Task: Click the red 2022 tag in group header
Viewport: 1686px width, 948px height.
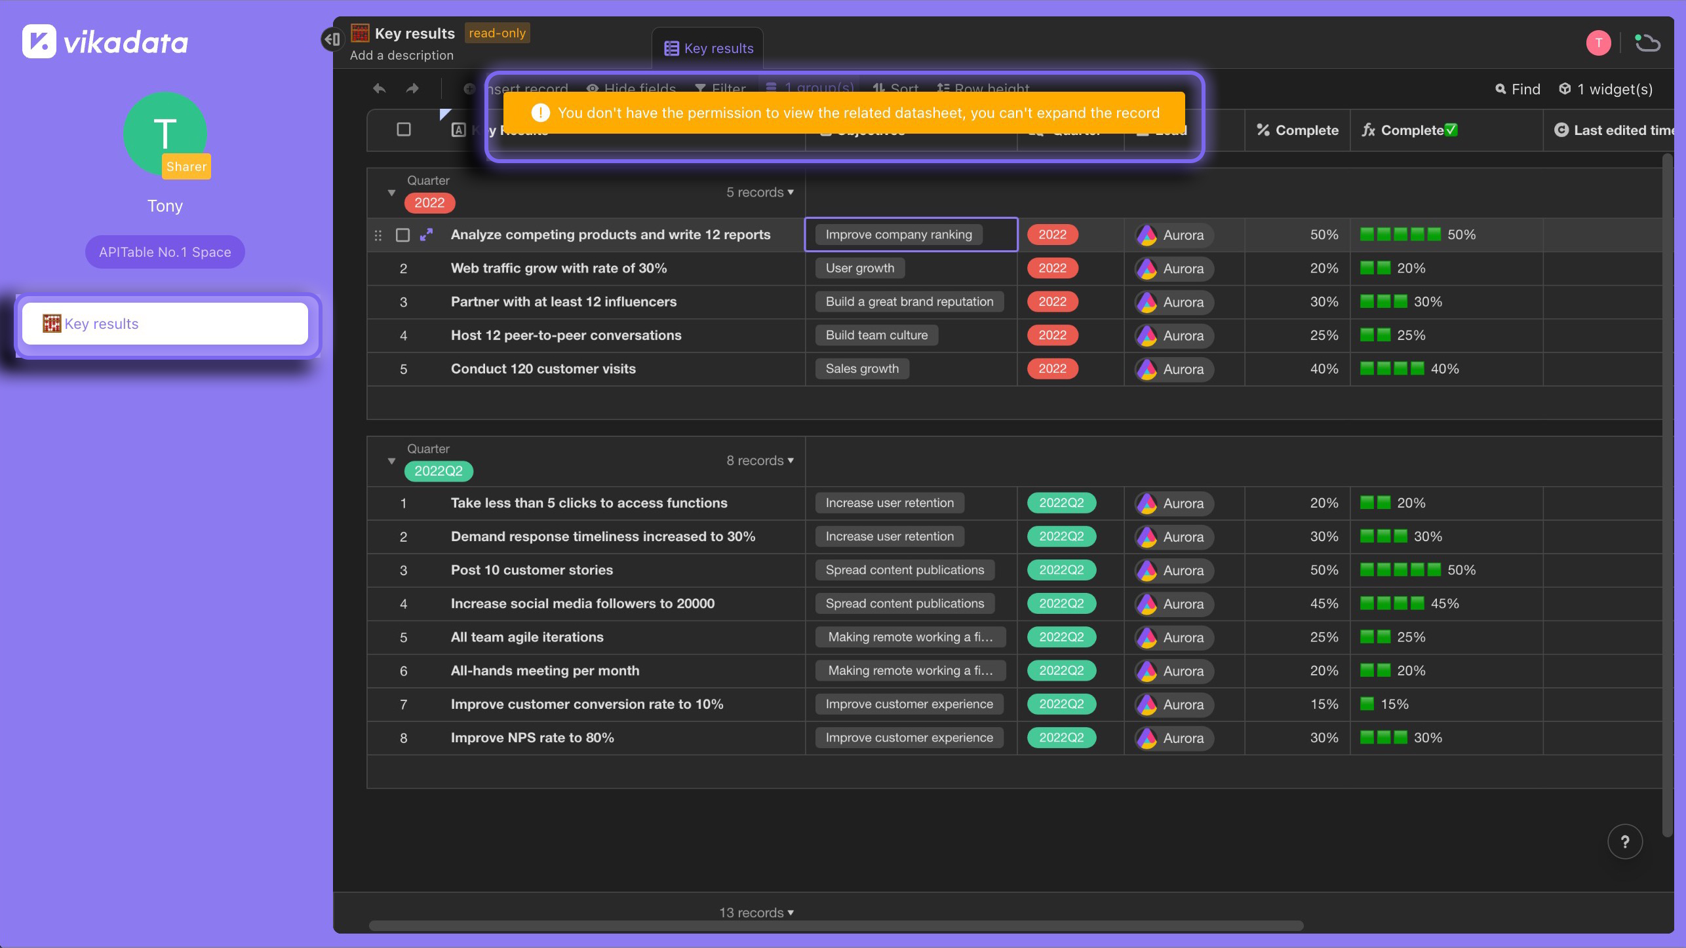Action: click(429, 203)
